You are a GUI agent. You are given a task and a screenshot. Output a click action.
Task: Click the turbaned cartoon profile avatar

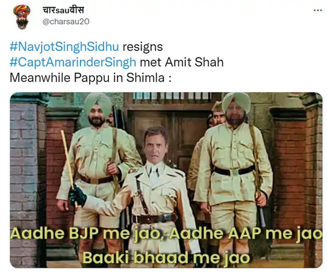[22, 17]
